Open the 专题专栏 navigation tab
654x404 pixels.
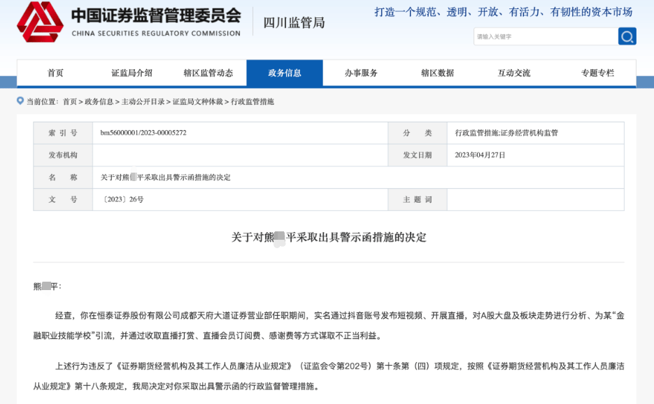coord(597,73)
